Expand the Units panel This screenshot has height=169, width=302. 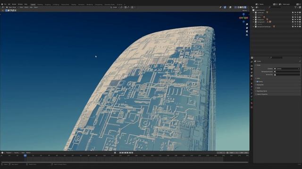[258, 78]
